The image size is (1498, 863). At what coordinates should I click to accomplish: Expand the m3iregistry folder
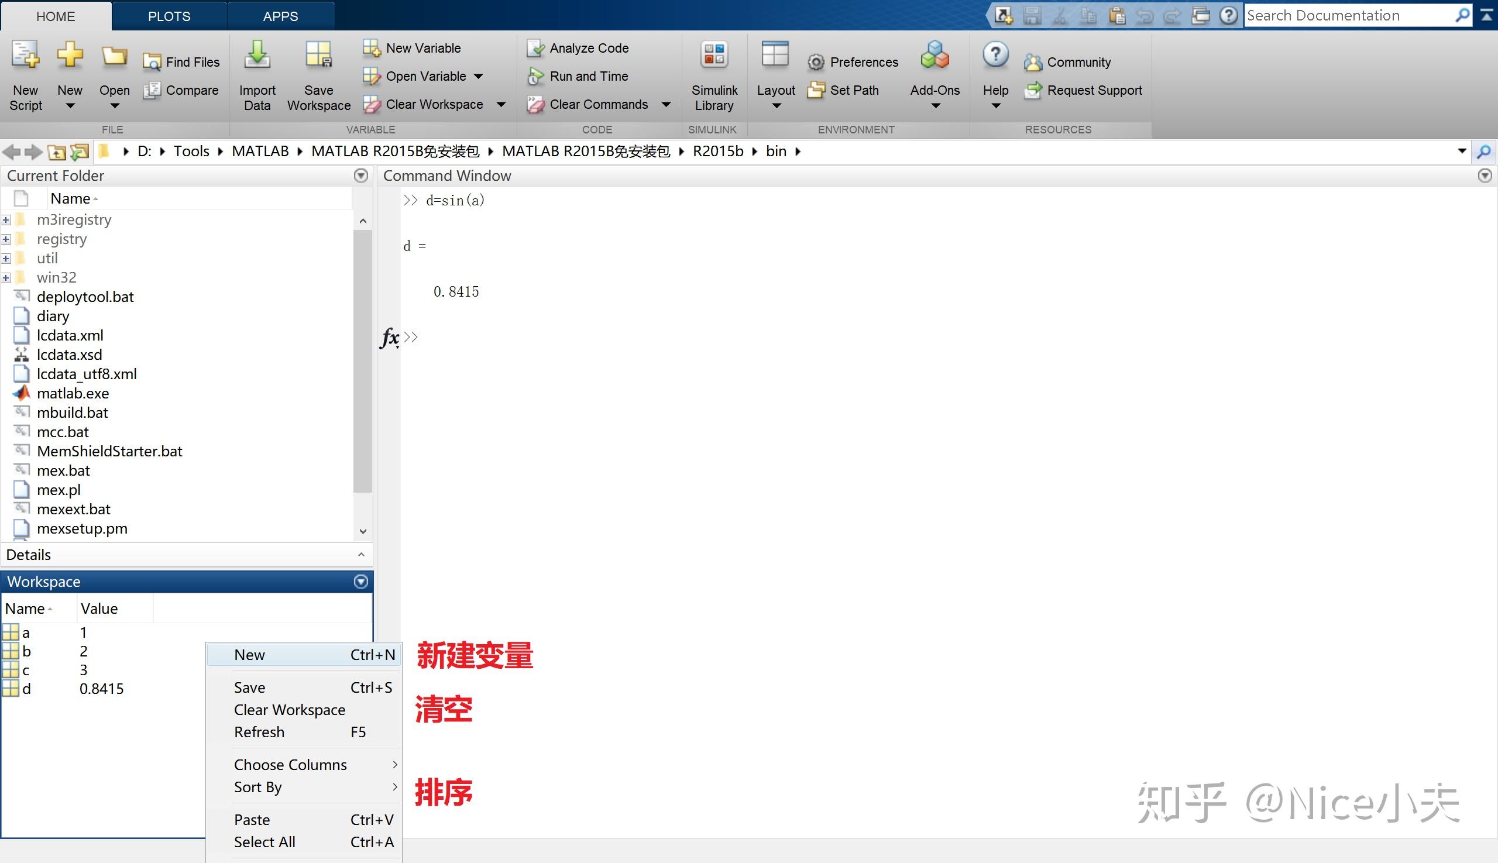6,220
